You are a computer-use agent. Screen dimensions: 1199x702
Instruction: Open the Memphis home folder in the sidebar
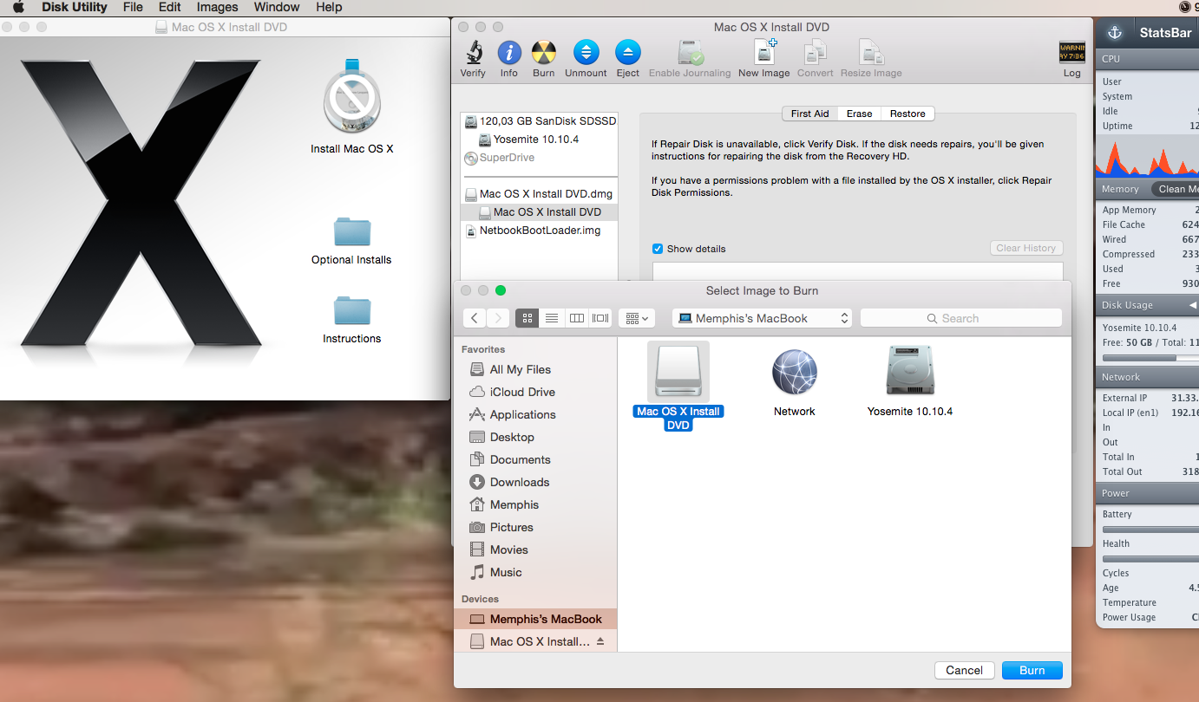click(514, 504)
